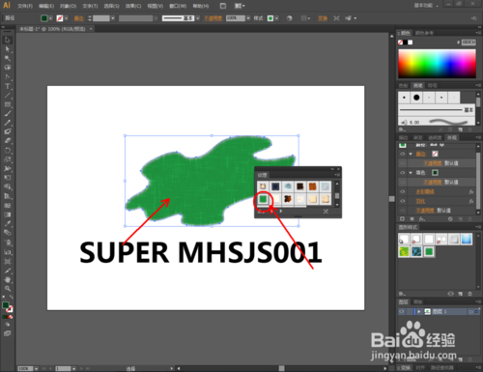Image resolution: width=483 pixels, height=372 pixels.
Task: Select the Shape Builder tool
Action: [x=8, y=186]
